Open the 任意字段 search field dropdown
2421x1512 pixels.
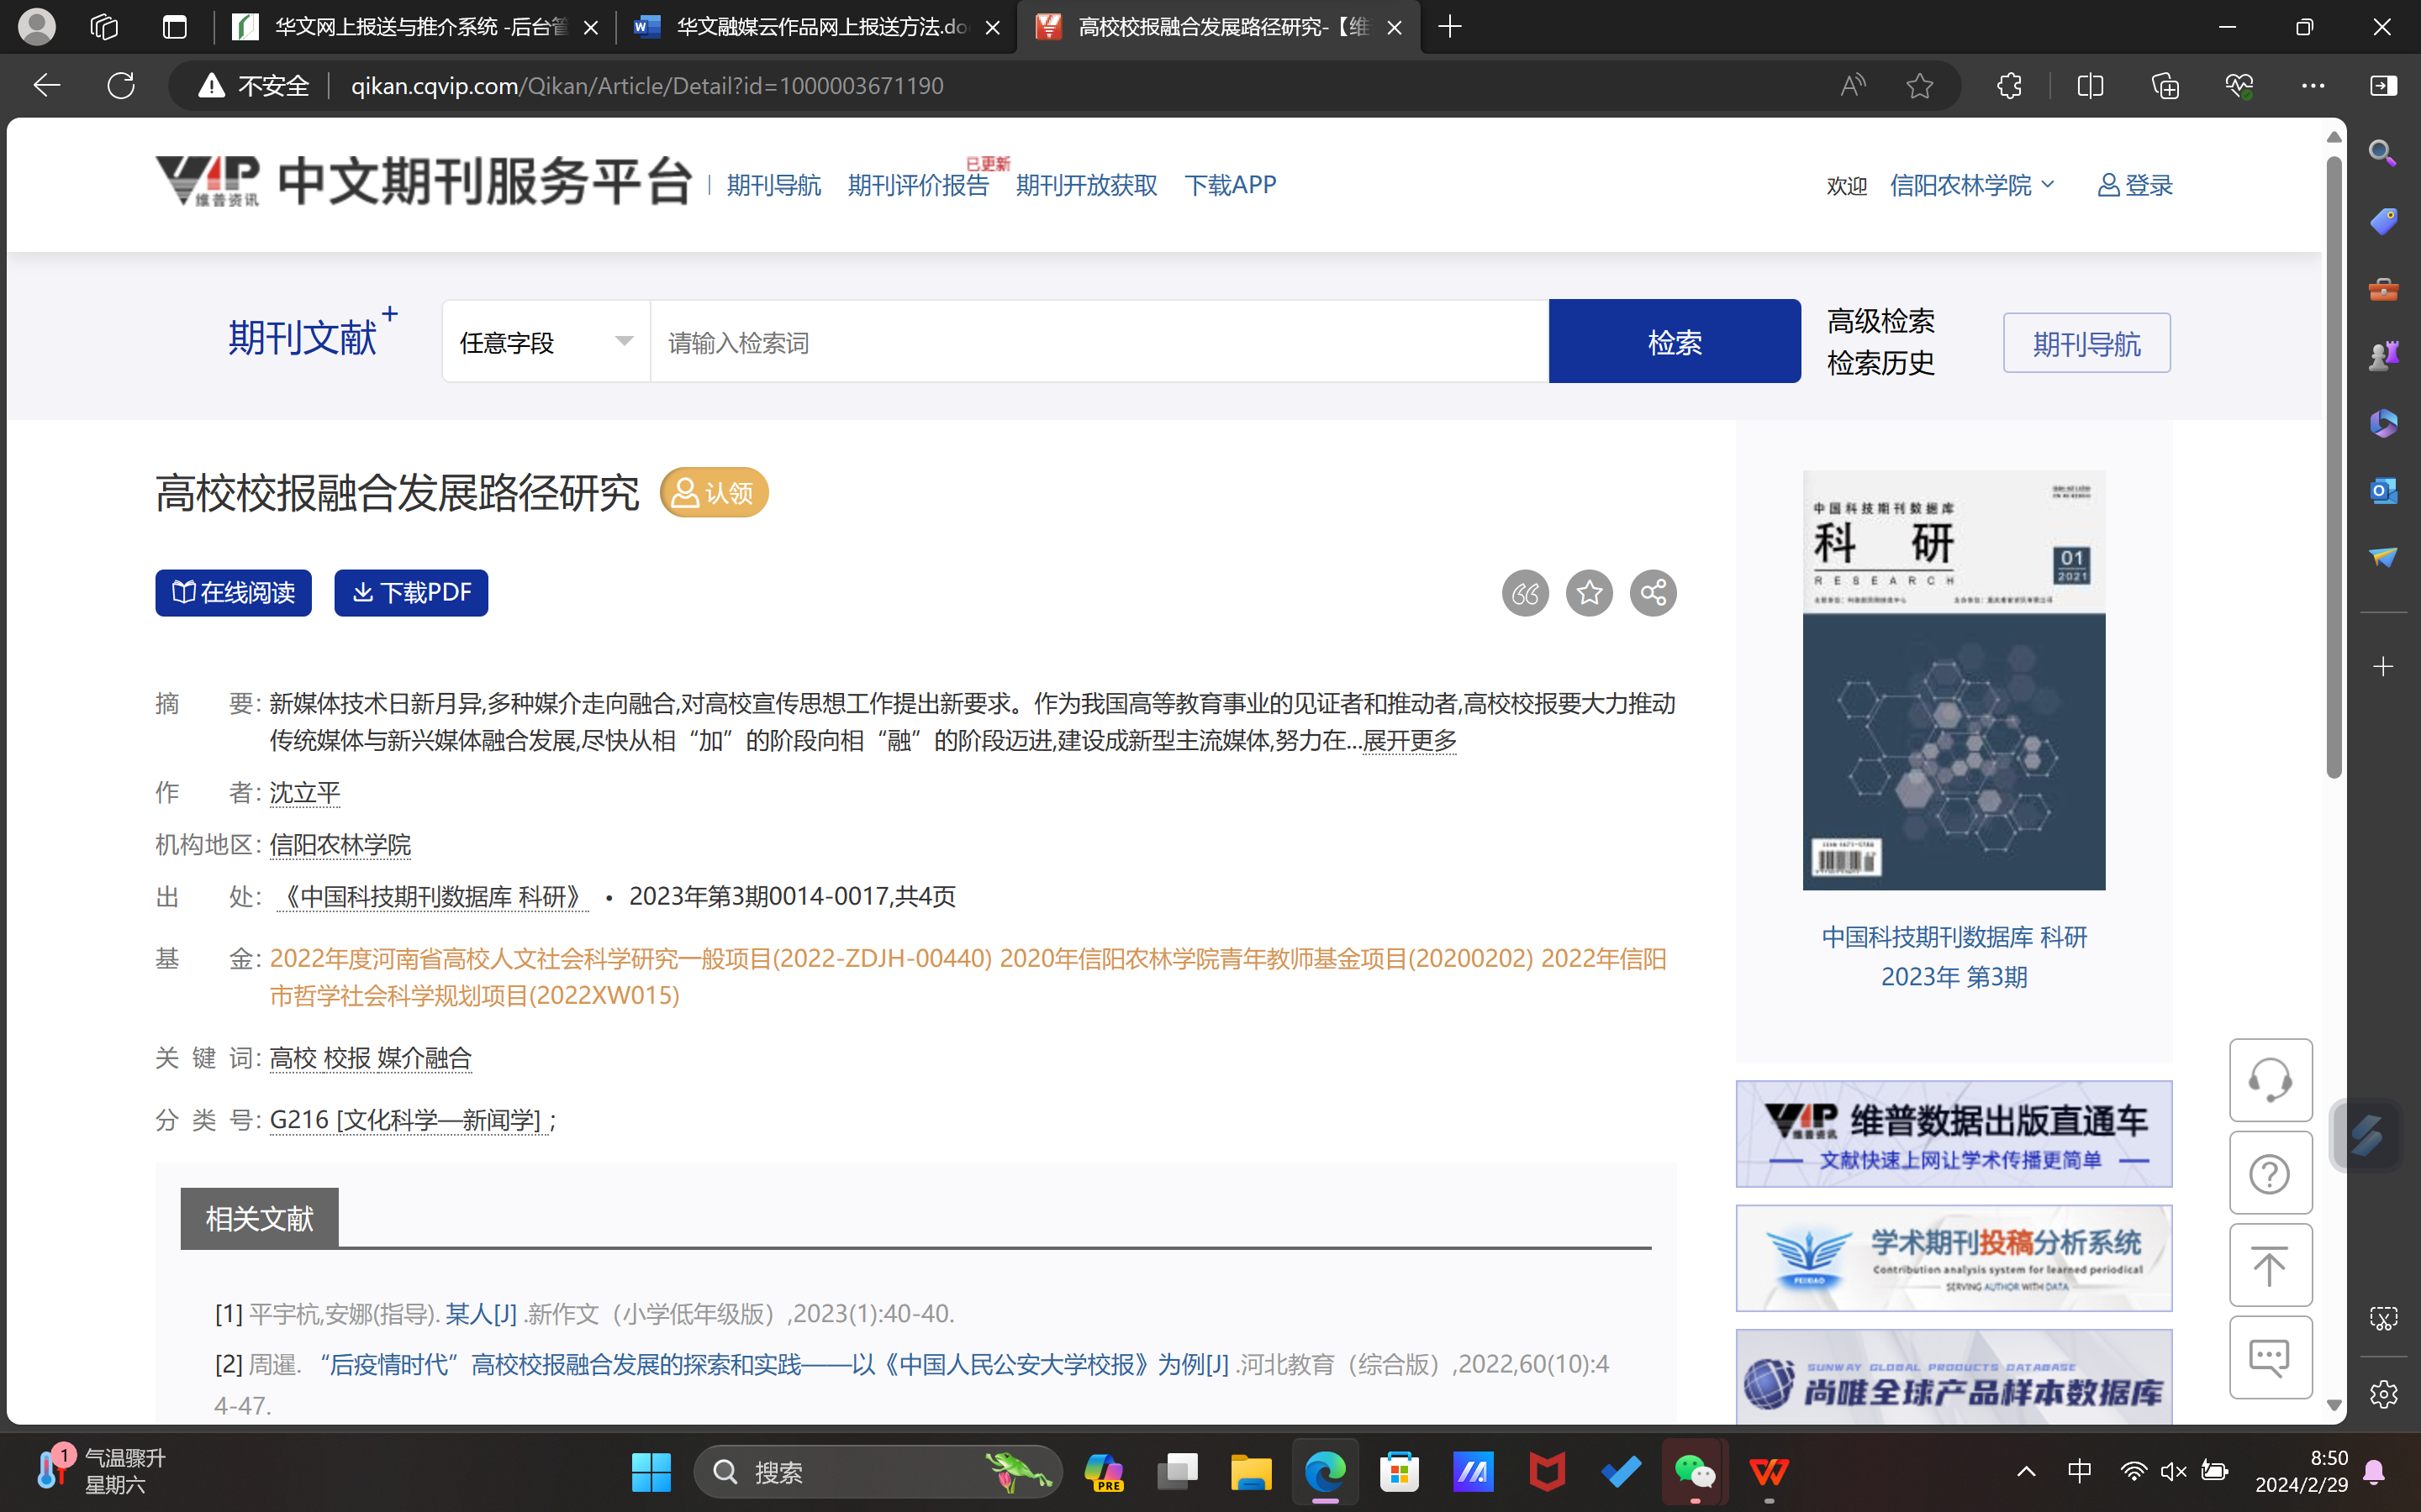pyautogui.click(x=546, y=342)
